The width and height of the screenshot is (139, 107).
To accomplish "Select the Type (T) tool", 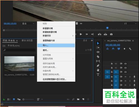I will [x=98, y=75].
